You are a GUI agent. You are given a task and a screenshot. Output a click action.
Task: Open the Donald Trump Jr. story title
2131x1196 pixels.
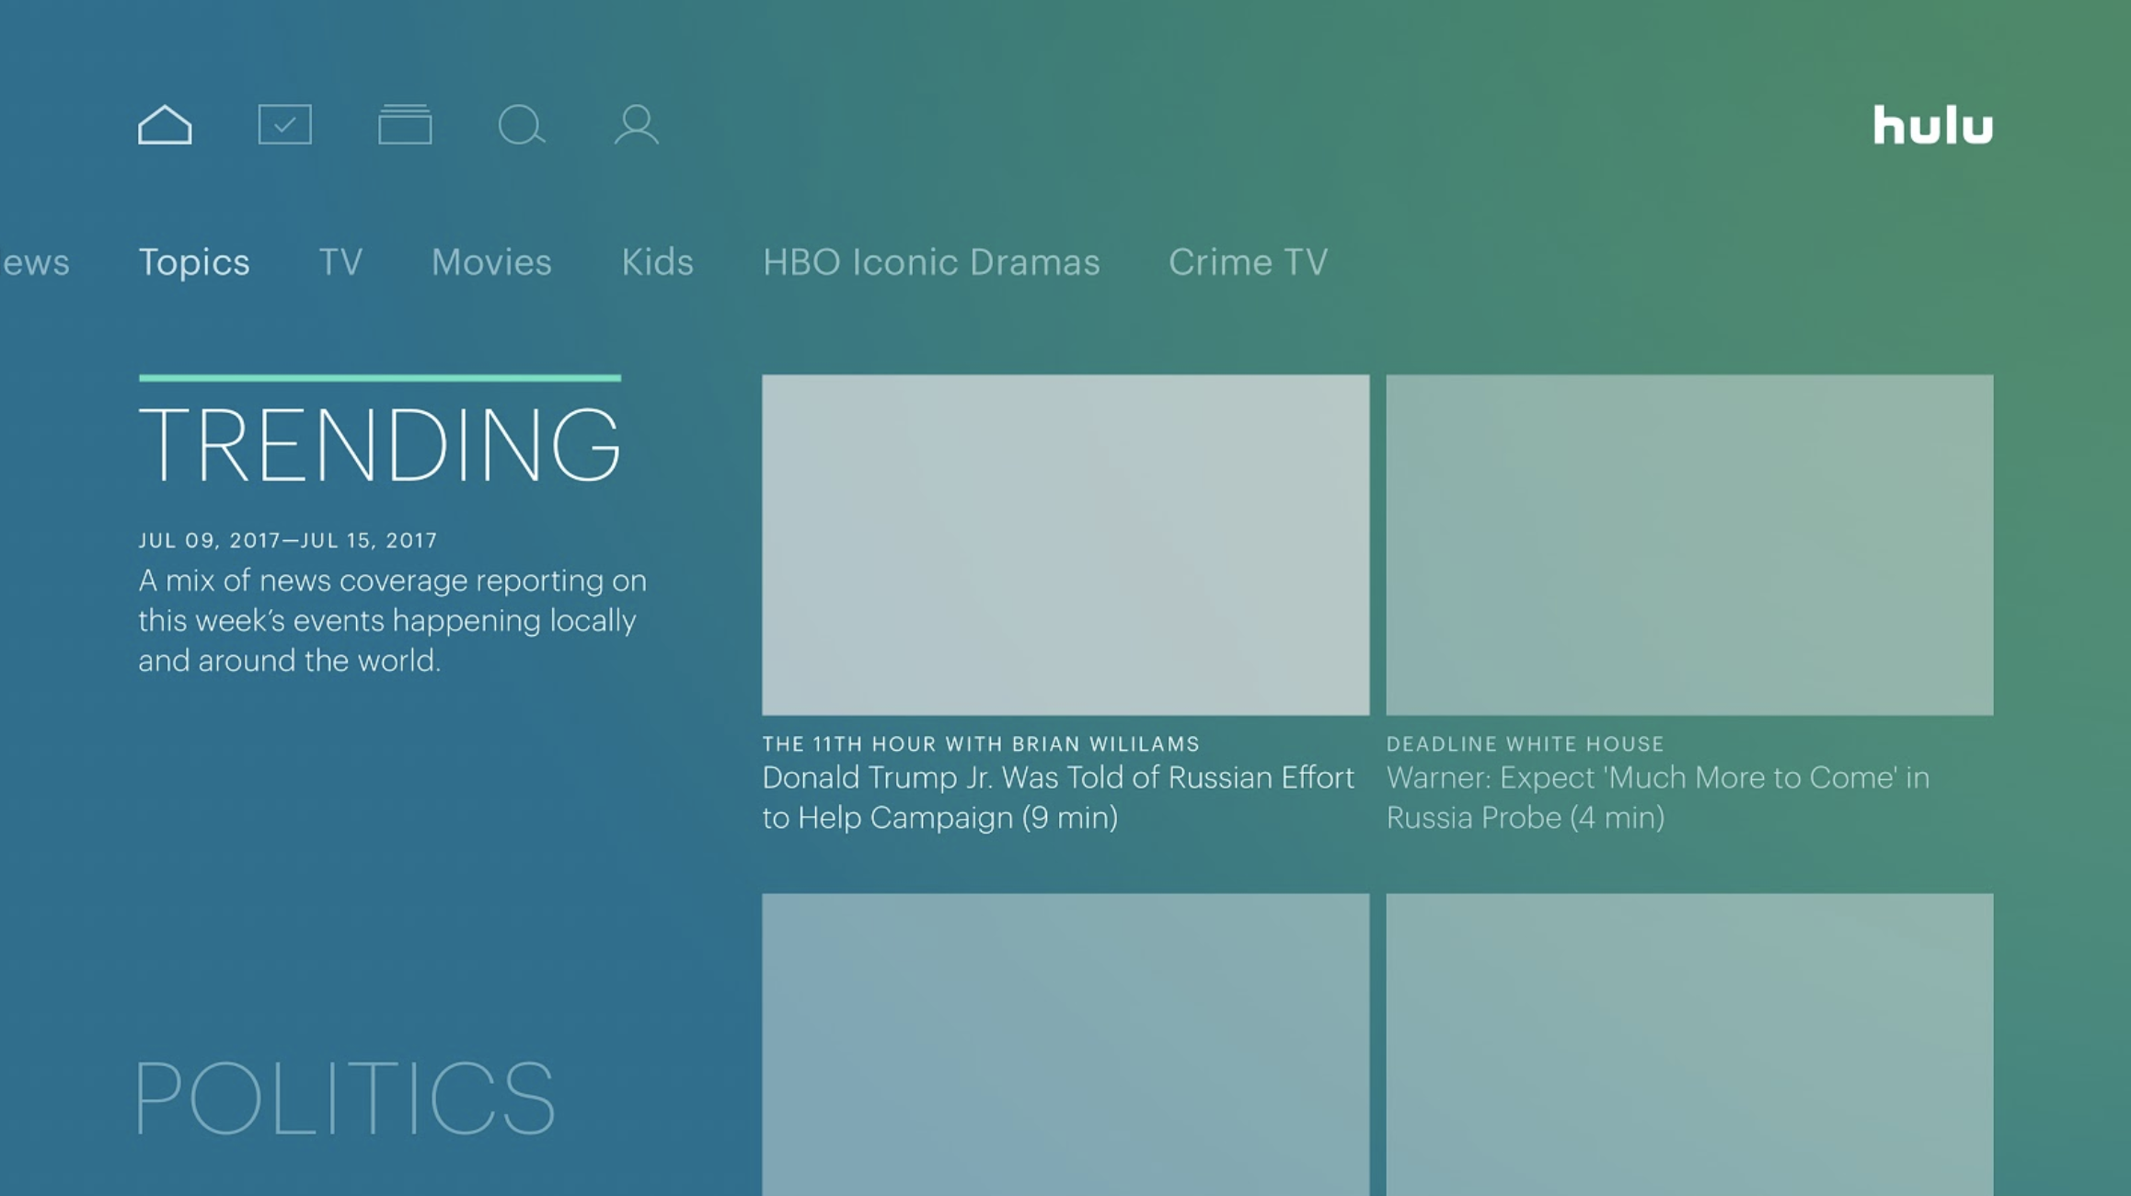1057,797
